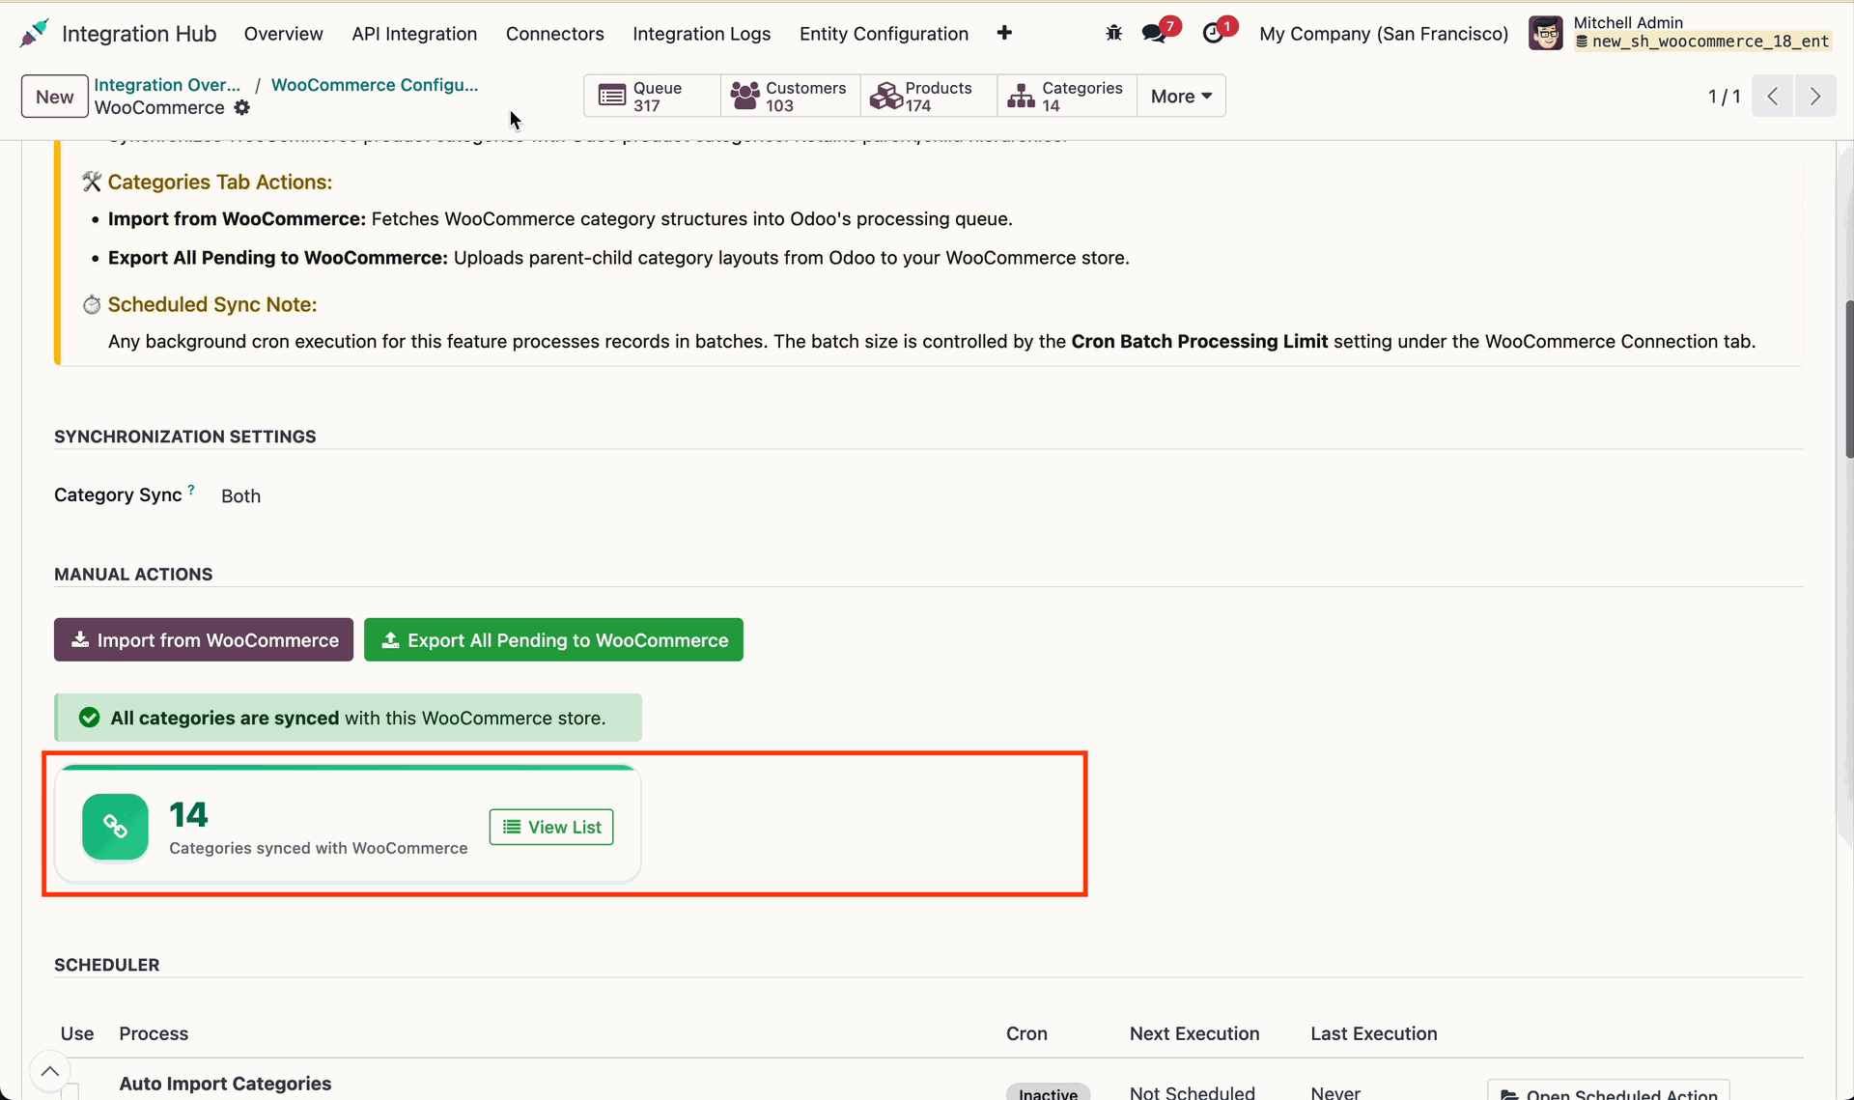Image resolution: width=1854 pixels, height=1100 pixels.
Task: Open the conversations chat bubble icon
Action: [1155, 33]
